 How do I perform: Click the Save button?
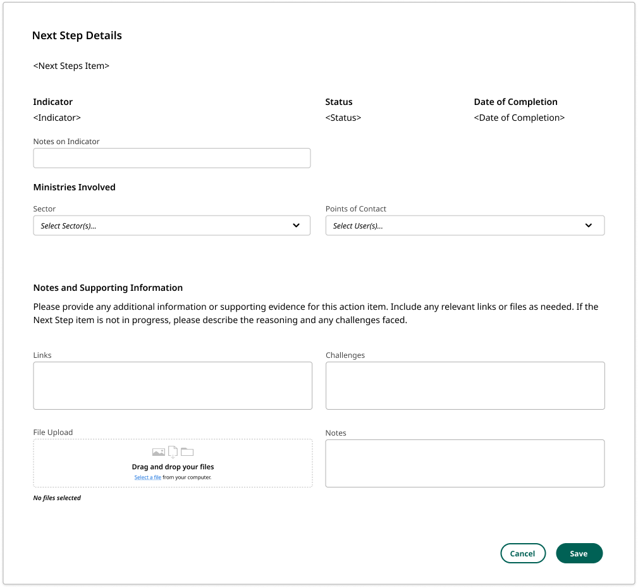[x=579, y=553]
